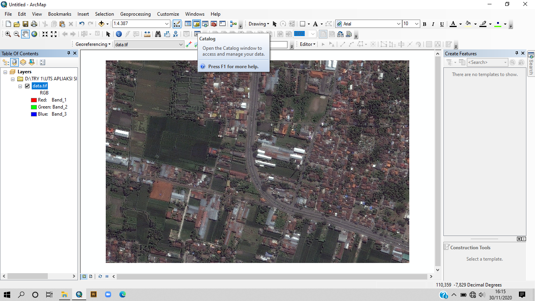Collapse the Layers data frame tree
Viewport: 535px width, 301px height.
click(5, 72)
